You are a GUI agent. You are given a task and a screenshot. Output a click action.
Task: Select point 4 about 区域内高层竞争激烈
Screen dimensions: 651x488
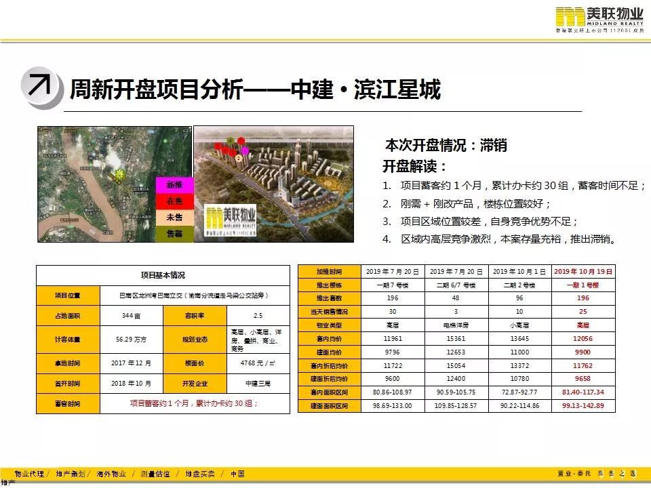[x=500, y=239]
